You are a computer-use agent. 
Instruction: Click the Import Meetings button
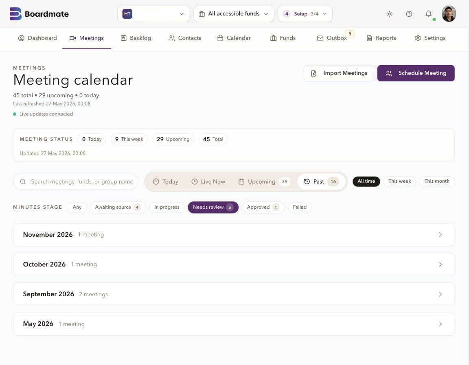(339, 73)
